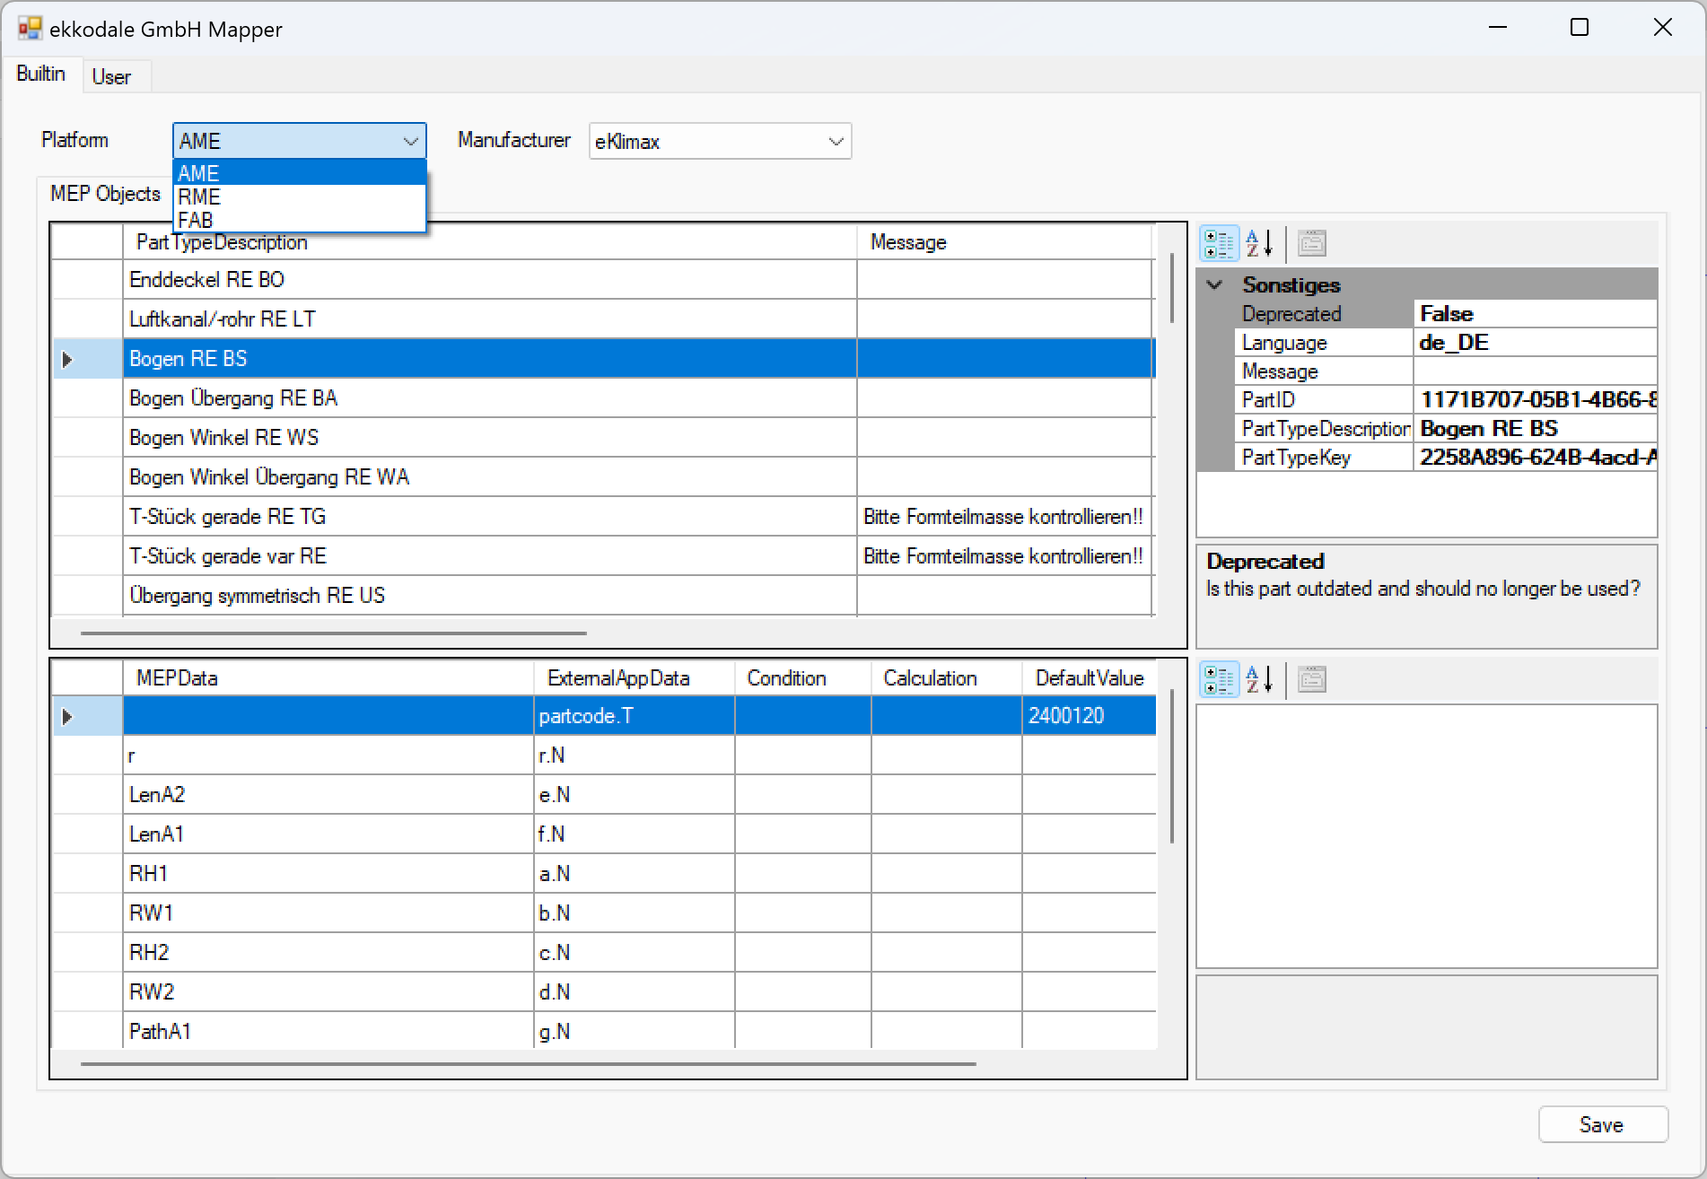Click the DefaultValue column header

pyautogui.click(x=1089, y=678)
